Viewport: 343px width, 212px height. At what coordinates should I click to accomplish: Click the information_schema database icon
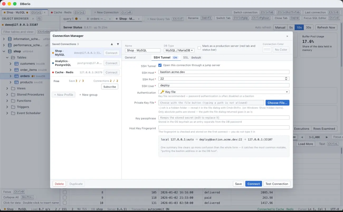10,39
